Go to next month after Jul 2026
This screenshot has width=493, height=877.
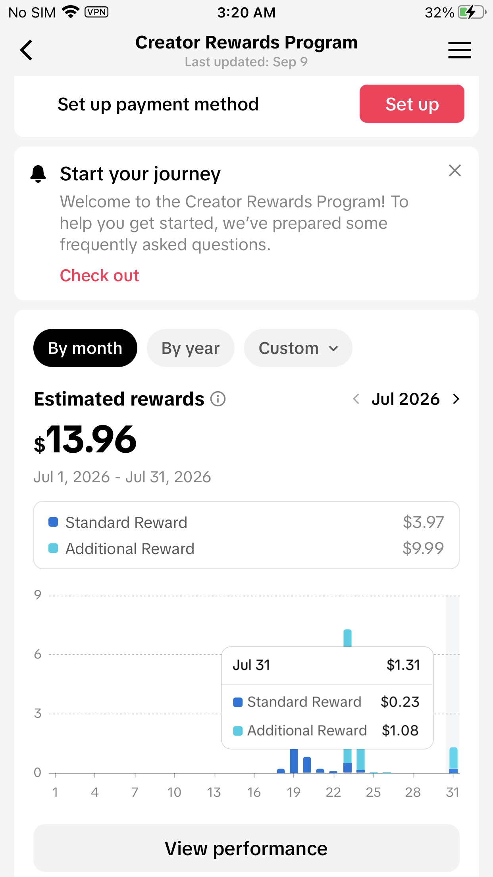(x=456, y=399)
